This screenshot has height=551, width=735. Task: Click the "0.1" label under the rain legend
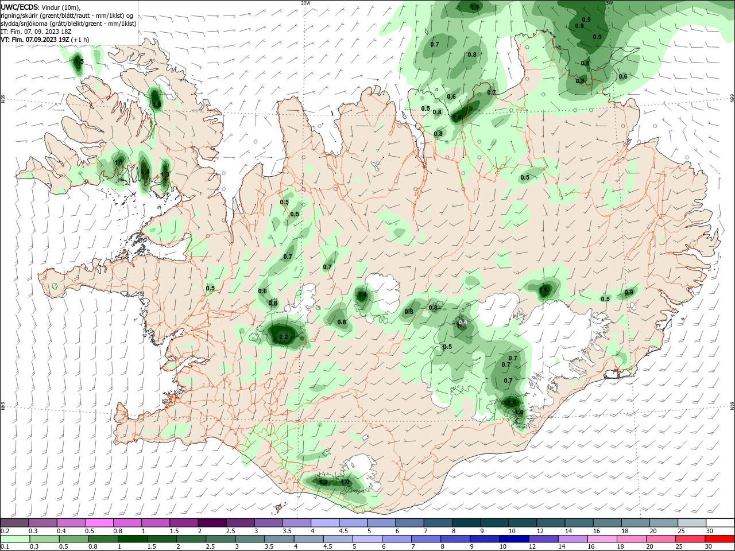[x=5, y=548]
